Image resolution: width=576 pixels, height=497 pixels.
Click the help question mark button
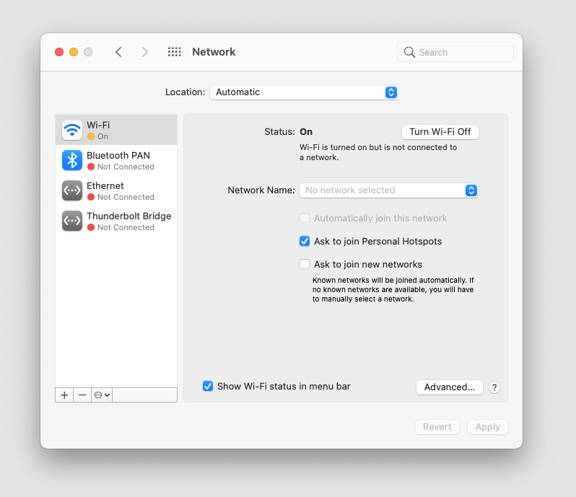[494, 387]
